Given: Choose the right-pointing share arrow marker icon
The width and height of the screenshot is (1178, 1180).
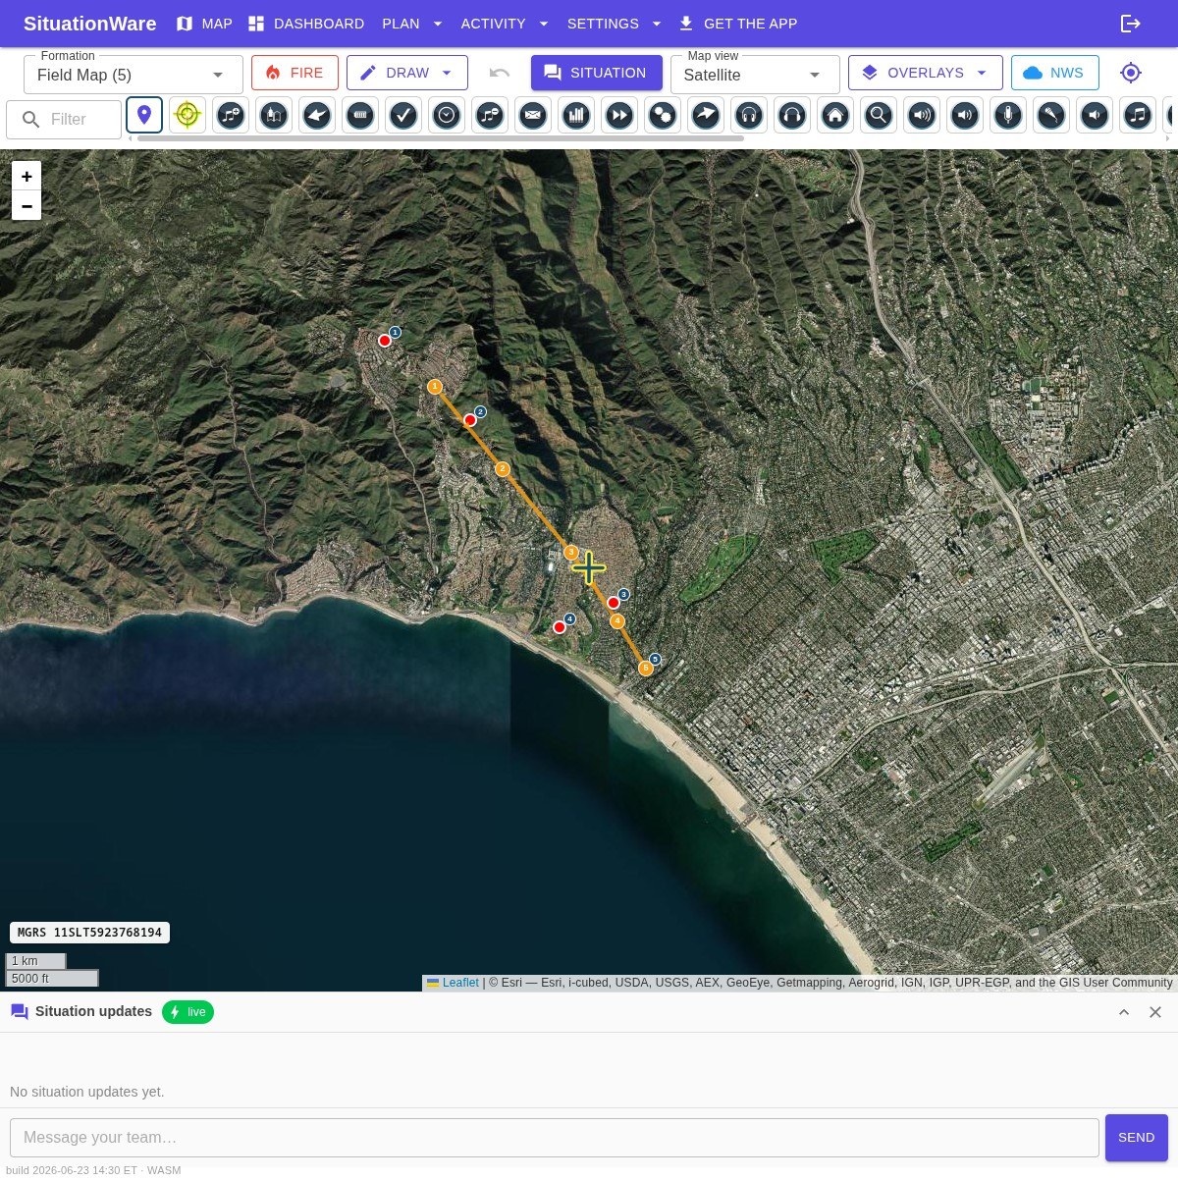Looking at the screenshot, I should (706, 115).
